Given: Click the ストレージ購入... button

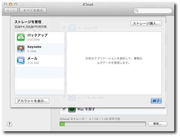Looking at the screenshot, I should coord(146,23).
